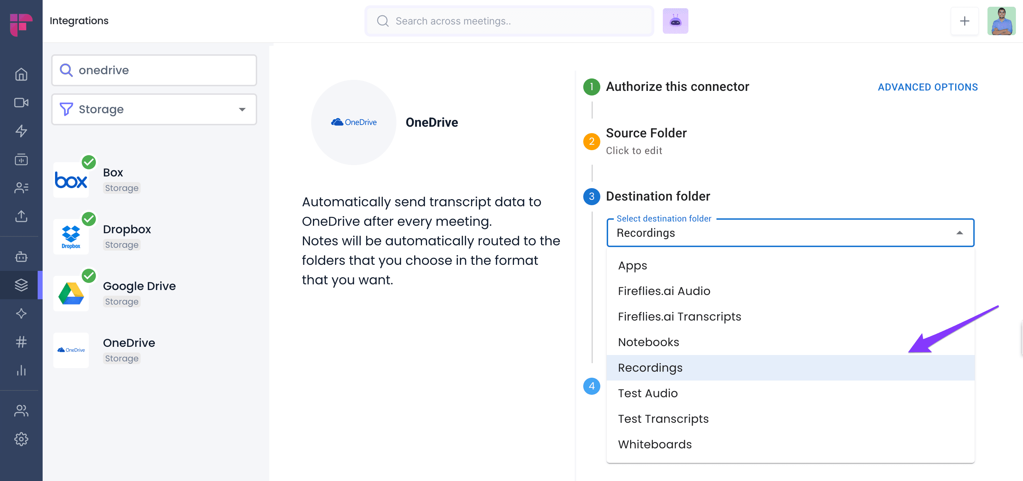Open Settings gear in sidebar

click(21, 439)
